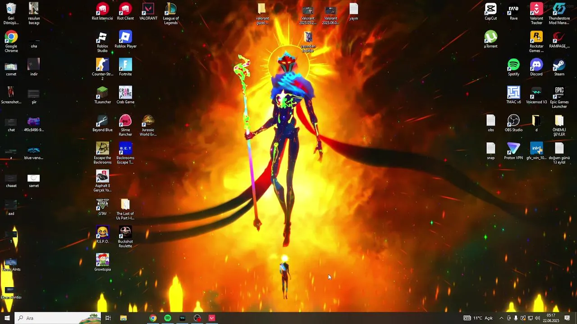This screenshot has width=577, height=324.
Task: Show hidden system tray icons
Action: tap(501, 318)
